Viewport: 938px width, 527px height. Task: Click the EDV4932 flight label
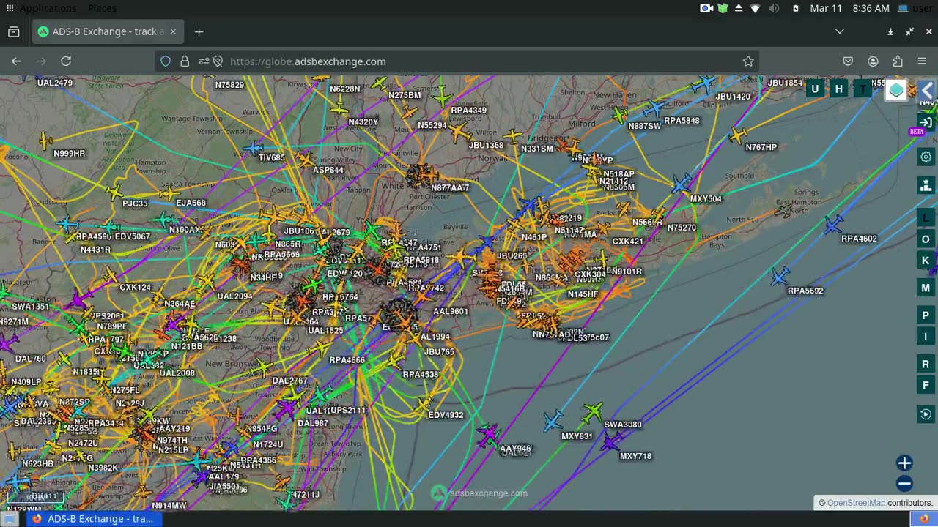[x=446, y=415]
